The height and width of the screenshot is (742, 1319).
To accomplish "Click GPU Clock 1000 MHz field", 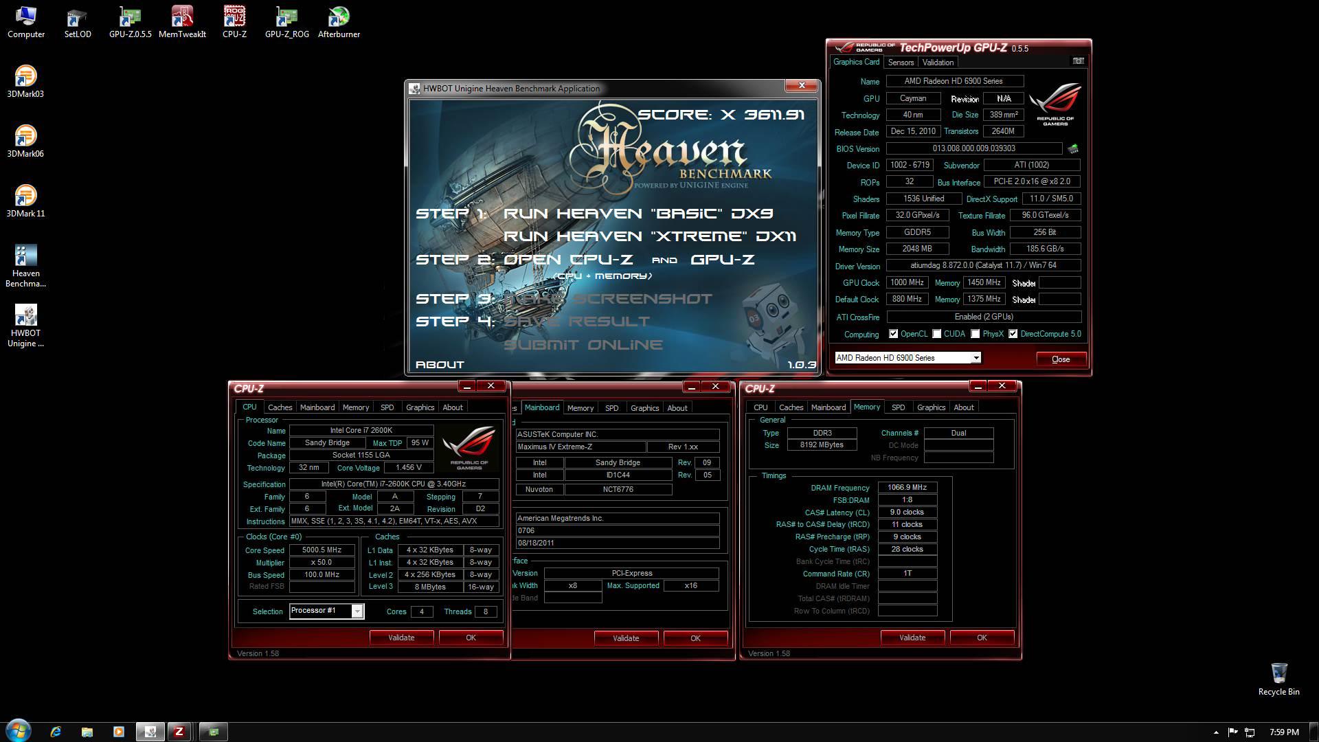I will 907,282.
